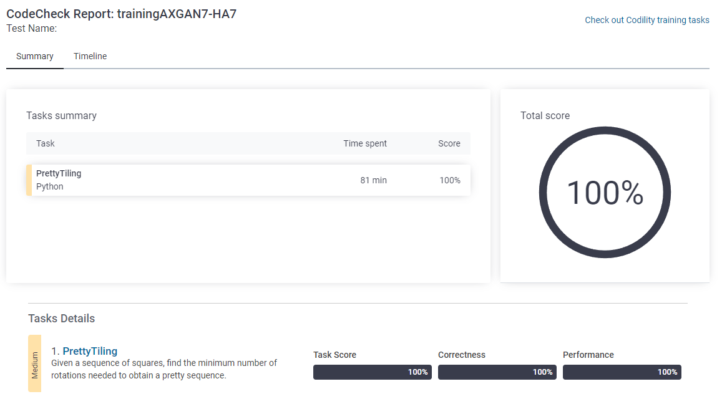Click the Total score heading
Image resolution: width=722 pixels, height=394 pixels.
[x=545, y=116]
